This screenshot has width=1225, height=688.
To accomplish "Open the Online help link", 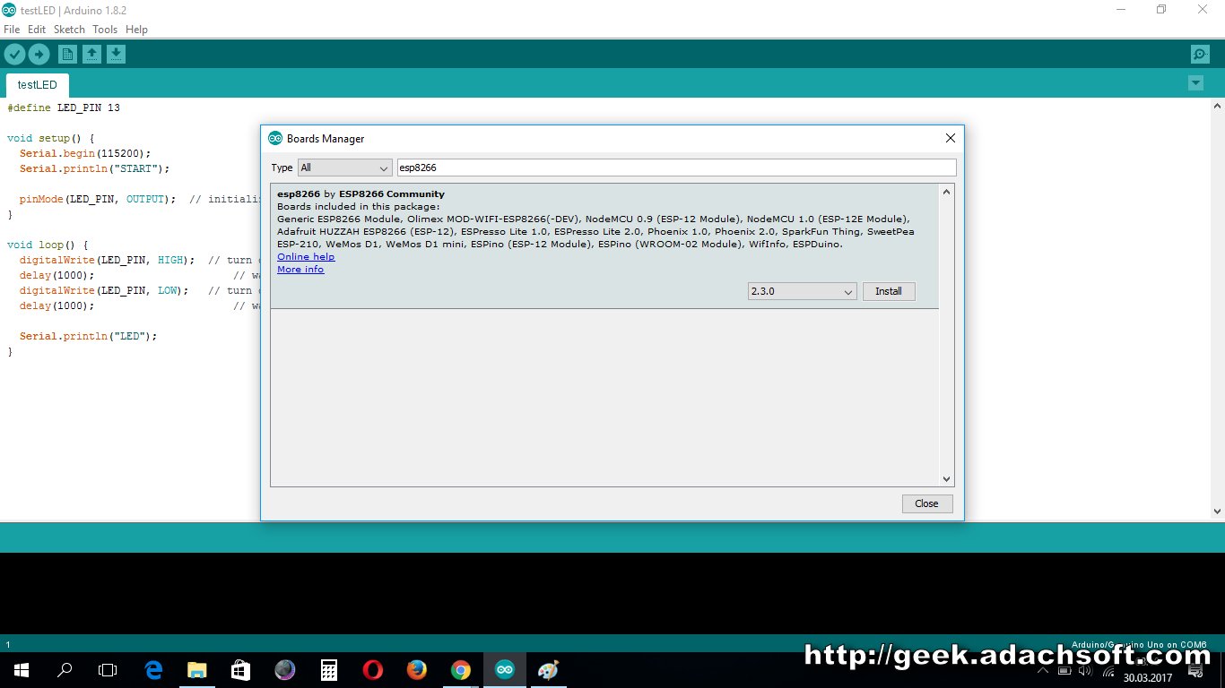I will pyautogui.click(x=306, y=256).
